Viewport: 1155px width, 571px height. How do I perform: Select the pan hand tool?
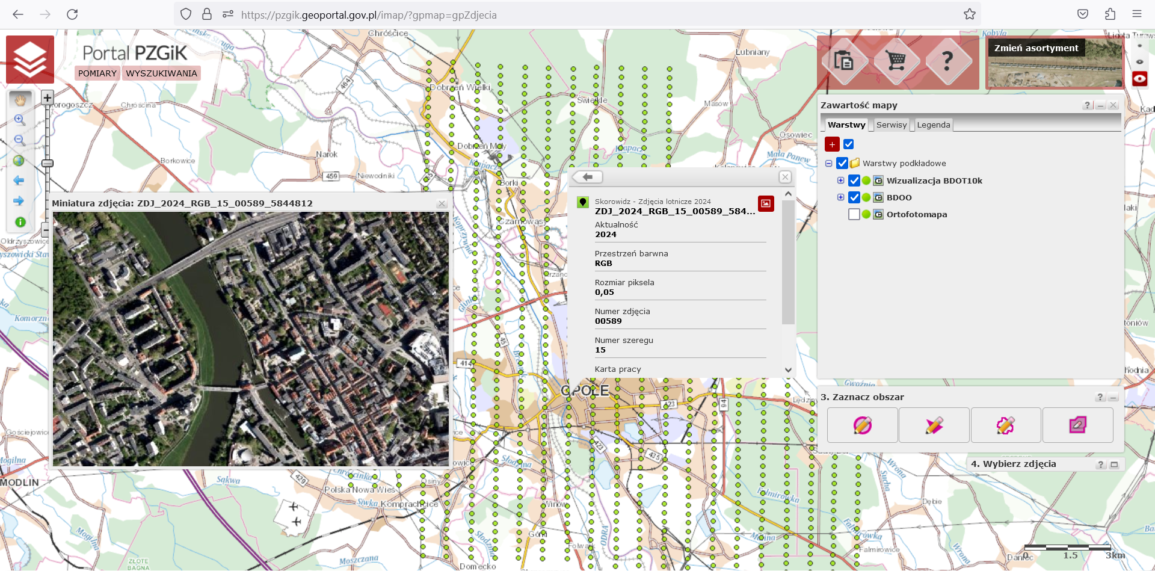(x=20, y=100)
